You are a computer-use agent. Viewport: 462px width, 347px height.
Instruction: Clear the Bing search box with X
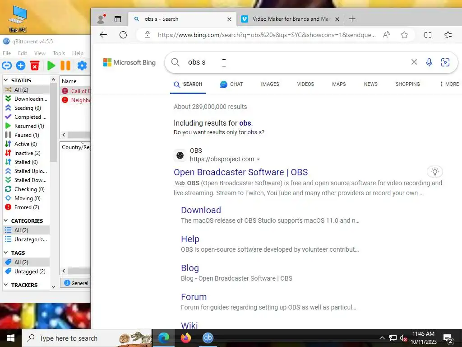coord(414,62)
